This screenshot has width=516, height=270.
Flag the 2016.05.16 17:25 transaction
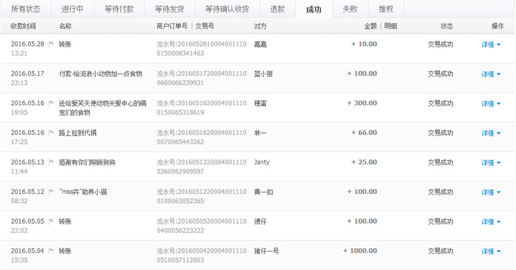pos(51,133)
